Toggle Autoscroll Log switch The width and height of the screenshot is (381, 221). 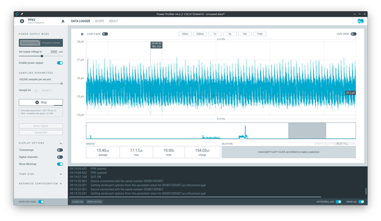tap(339, 202)
